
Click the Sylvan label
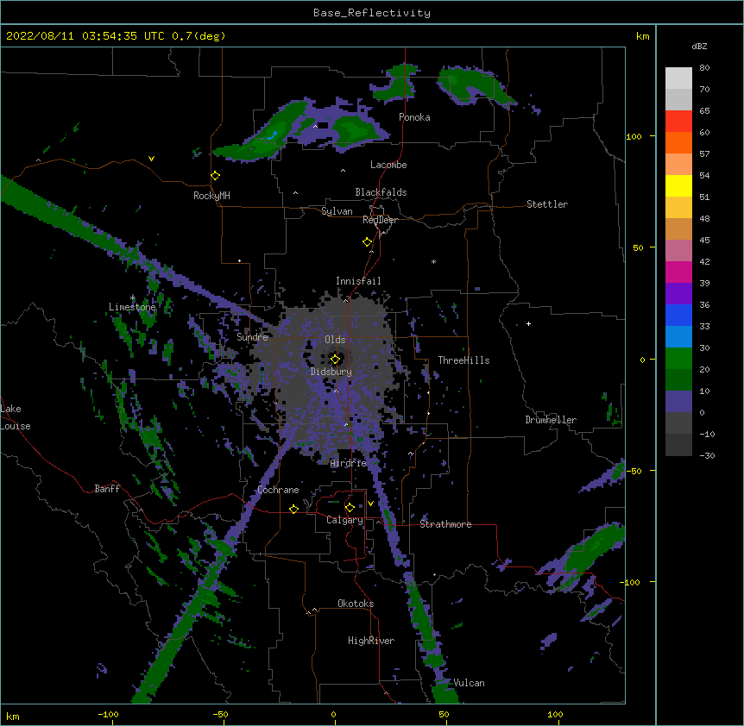coord(337,211)
